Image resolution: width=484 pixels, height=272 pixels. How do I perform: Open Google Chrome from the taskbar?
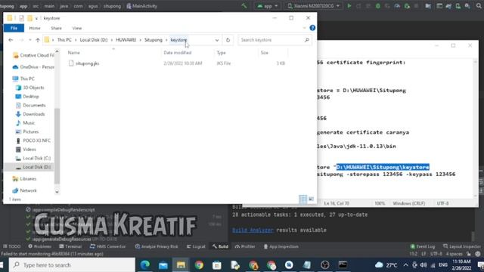[199, 265]
